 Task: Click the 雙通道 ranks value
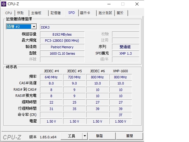click(126, 47)
